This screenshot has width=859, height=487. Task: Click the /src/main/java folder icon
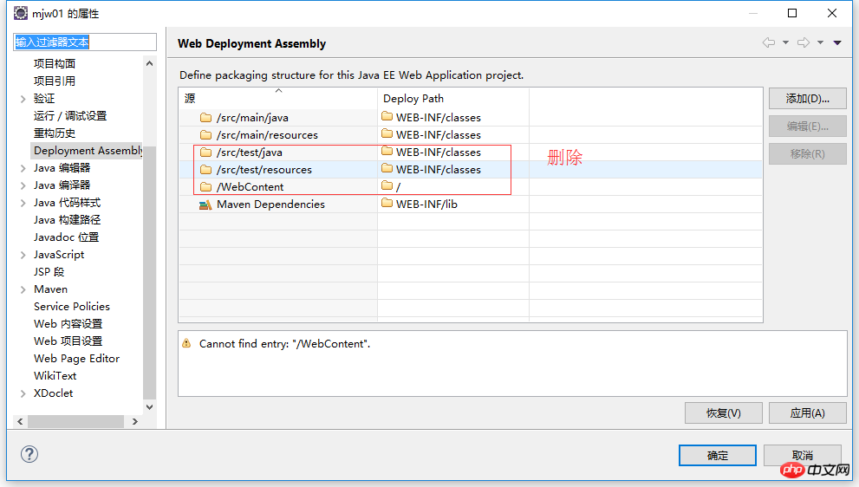[205, 118]
